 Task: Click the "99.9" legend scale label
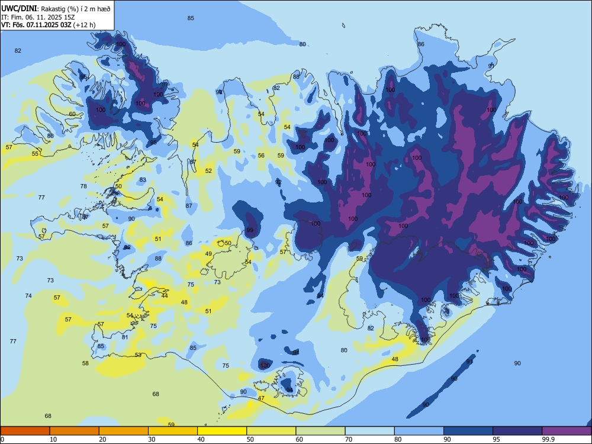[548, 439]
